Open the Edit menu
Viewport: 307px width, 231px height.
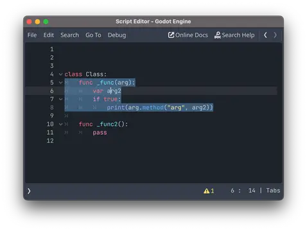tap(49, 35)
